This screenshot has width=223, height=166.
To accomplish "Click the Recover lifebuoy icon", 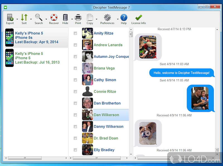I will pos(54,18).
